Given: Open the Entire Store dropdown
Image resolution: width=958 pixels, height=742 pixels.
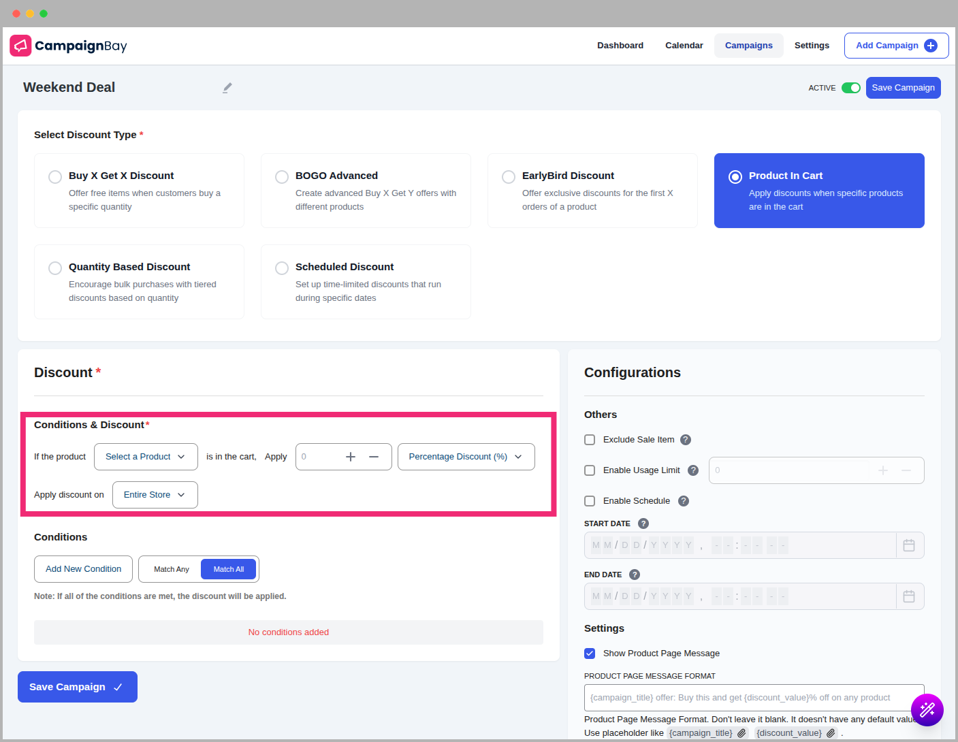Looking at the screenshot, I should [155, 495].
